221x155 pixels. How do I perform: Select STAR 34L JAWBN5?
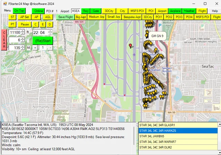(178, 136)
